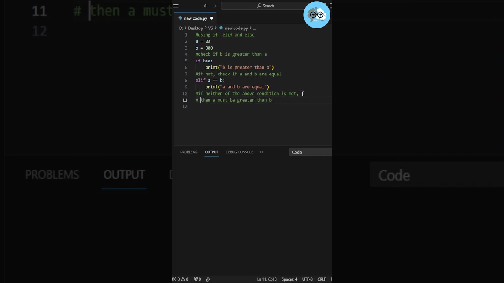Viewport: 504px width, 283px height.
Task: Select the new code.py editor tab
Action: tap(195, 18)
